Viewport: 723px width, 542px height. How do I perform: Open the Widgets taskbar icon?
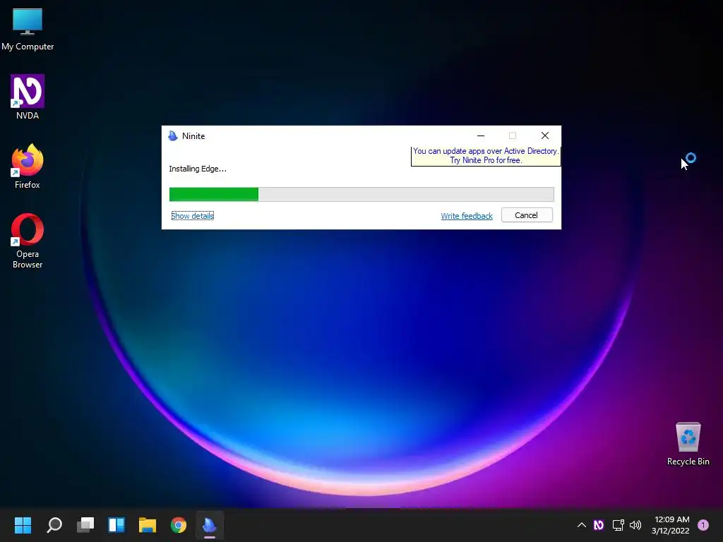116,524
